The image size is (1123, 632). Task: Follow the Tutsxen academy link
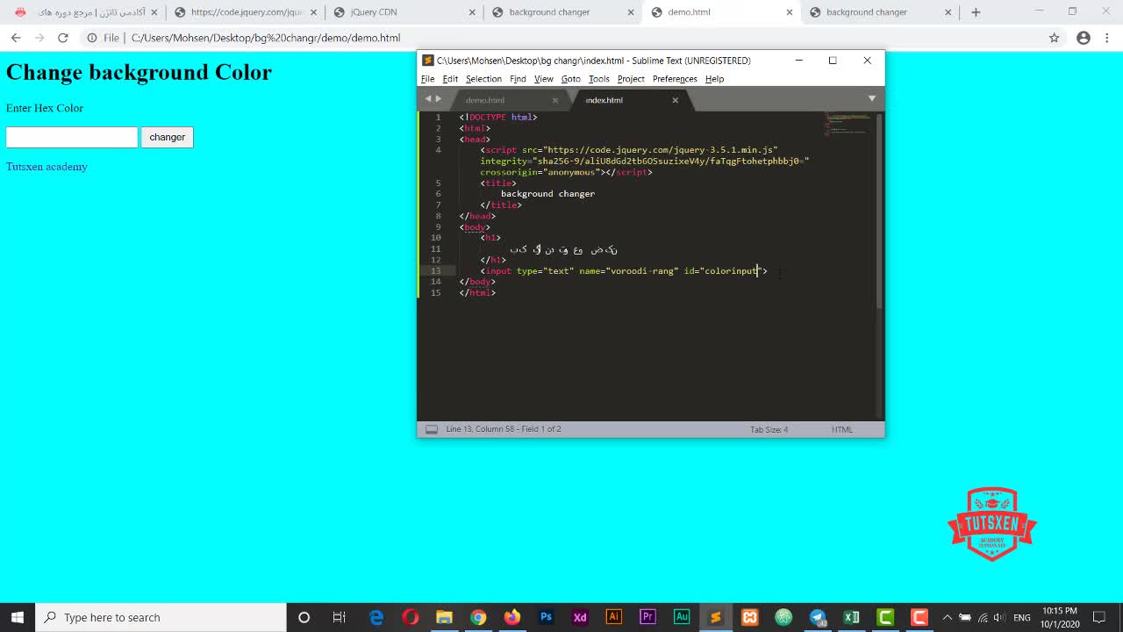[x=46, y=167]
